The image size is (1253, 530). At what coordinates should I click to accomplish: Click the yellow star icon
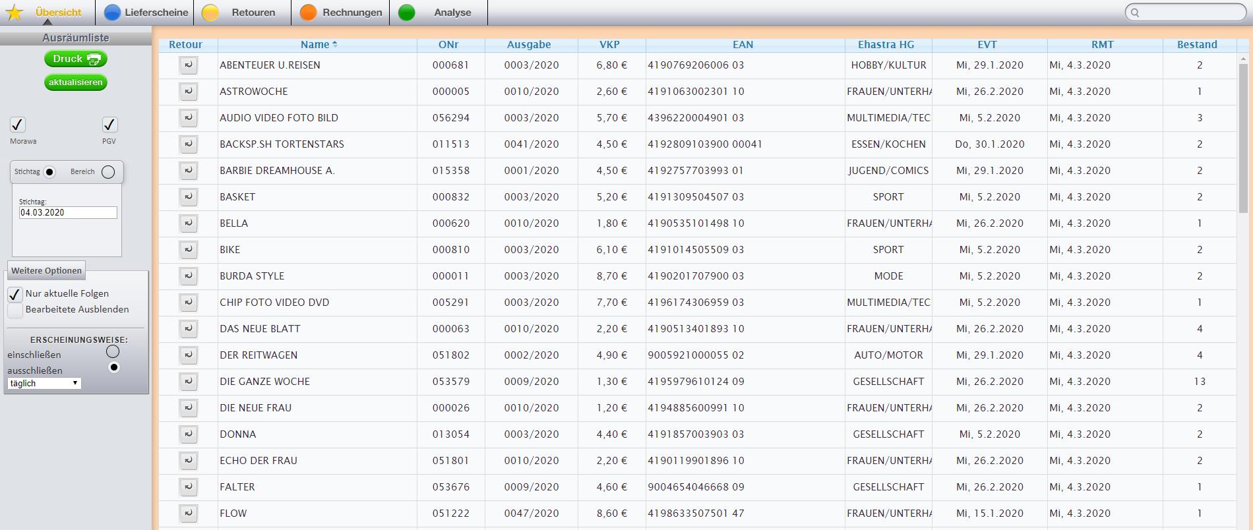coord(14,12)
